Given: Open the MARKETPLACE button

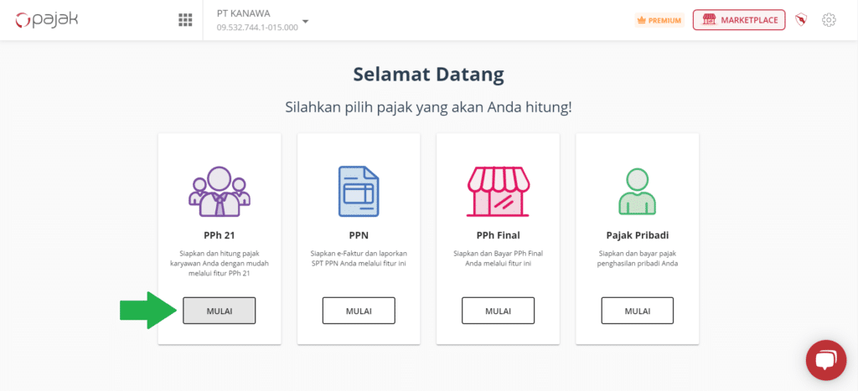Looking at the screenshot, I should click(739, 20).
